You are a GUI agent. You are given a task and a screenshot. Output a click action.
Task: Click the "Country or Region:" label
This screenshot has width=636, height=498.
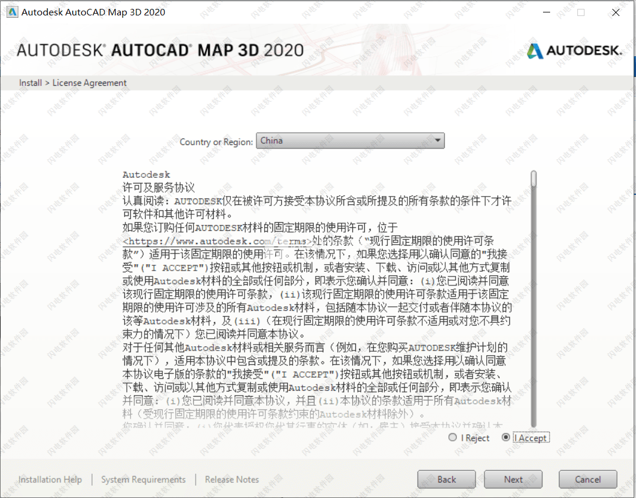pyautogui.click(x=216, y=142)
